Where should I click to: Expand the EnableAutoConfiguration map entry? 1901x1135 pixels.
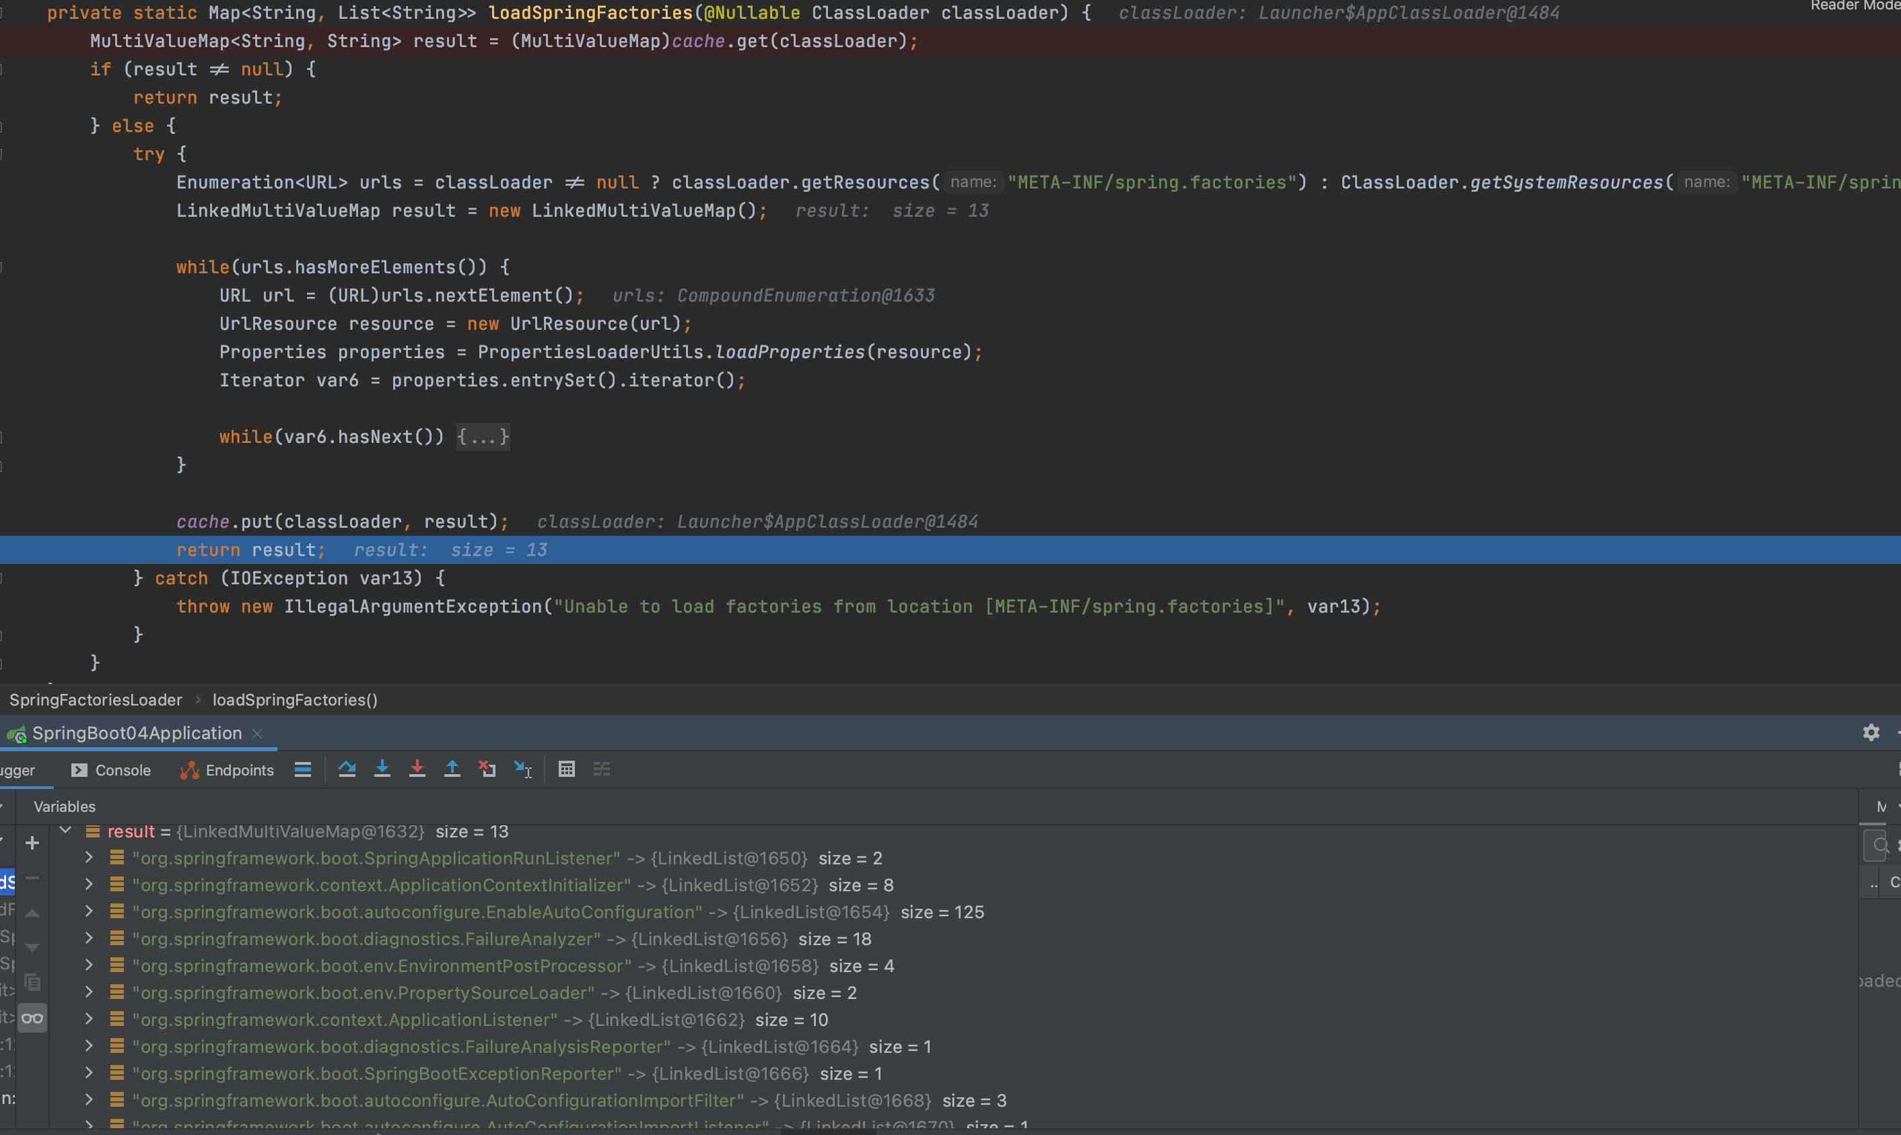(x=89, y=912)
